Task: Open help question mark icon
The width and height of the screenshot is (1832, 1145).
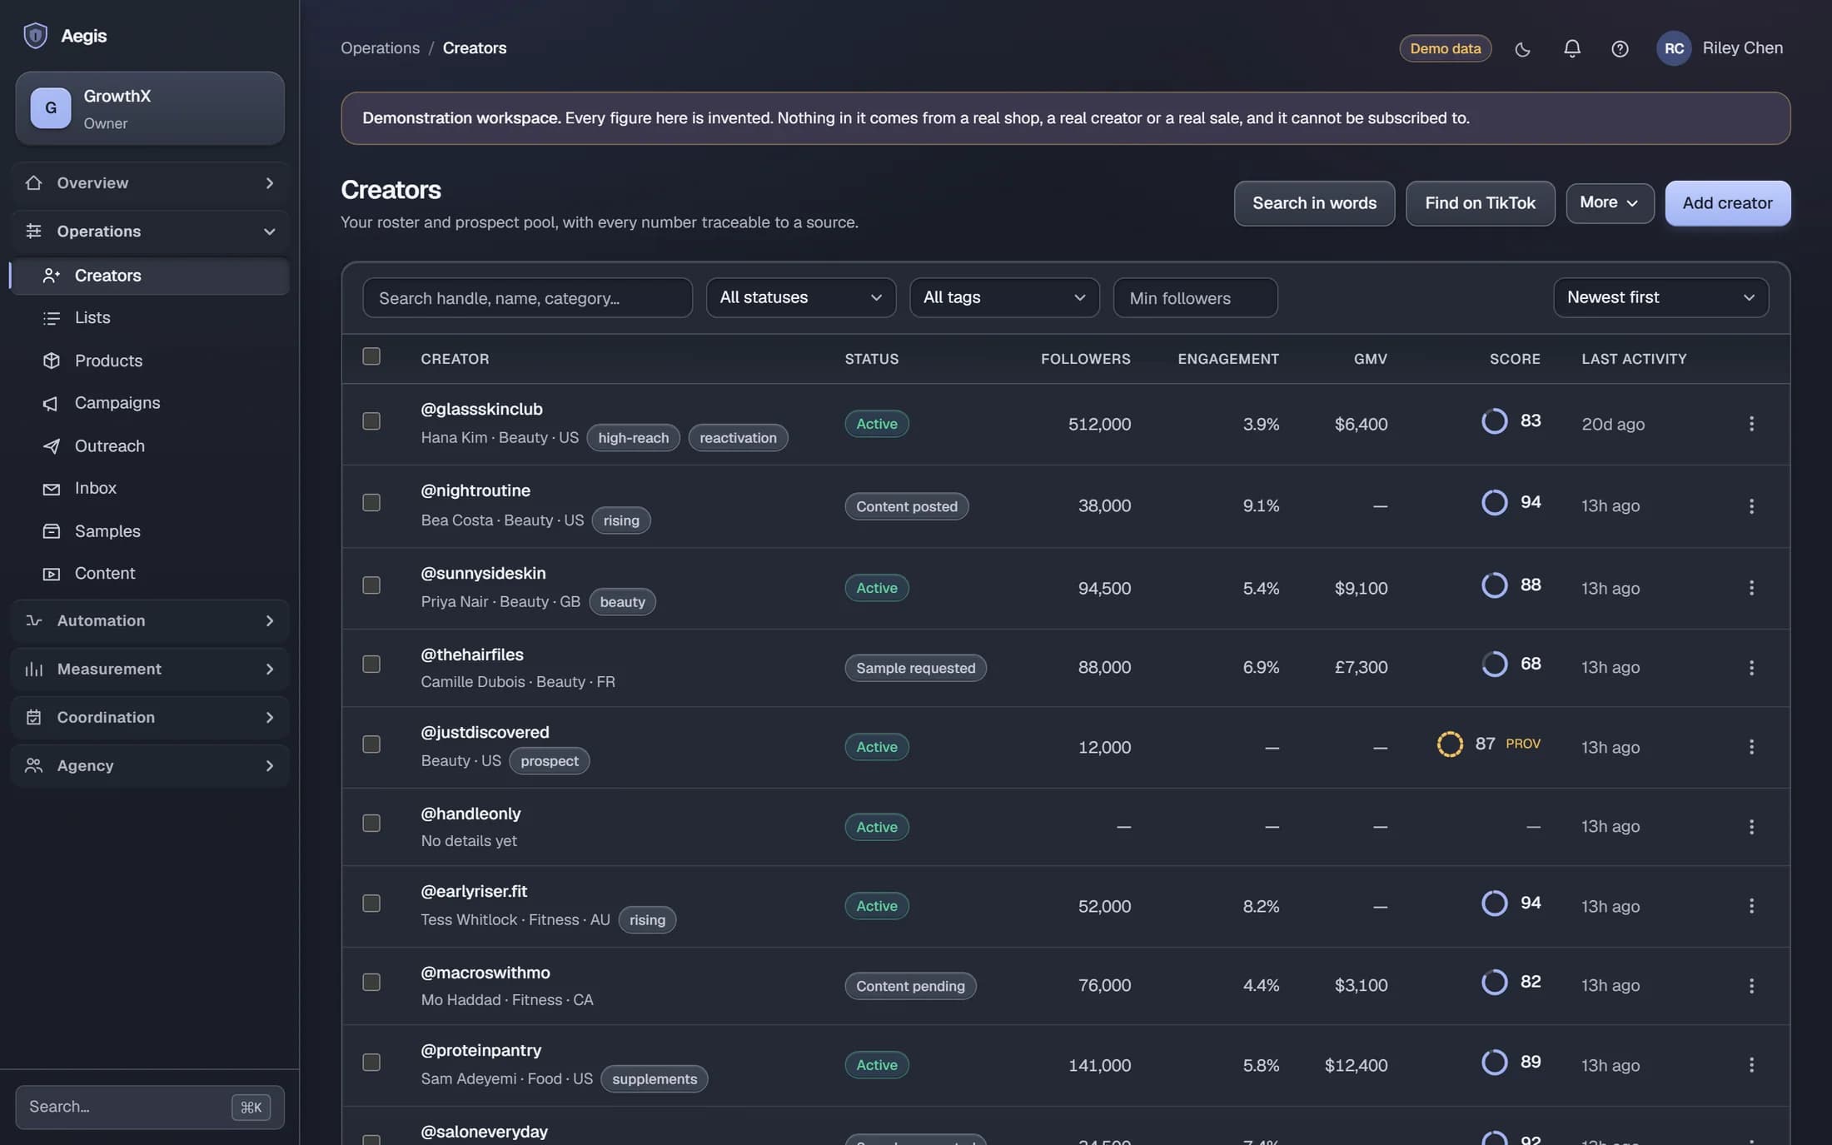Action: [x=1620, y=49]
